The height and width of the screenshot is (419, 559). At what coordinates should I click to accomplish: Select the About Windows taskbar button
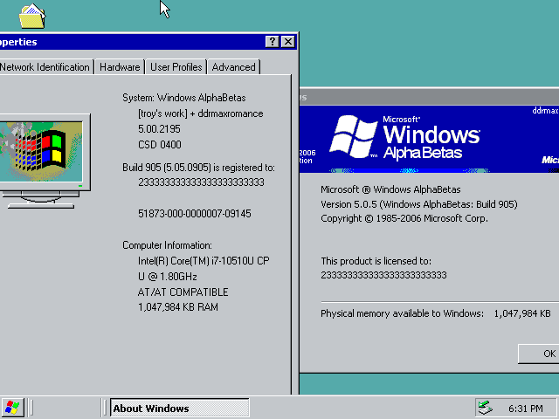(x=179, y=408)
